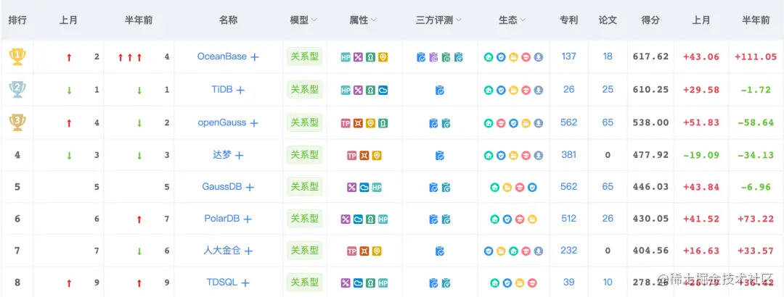Click the HP attribute icon in GaussDB row
This screenshot has width=784, height=297.
coord(377,188)
